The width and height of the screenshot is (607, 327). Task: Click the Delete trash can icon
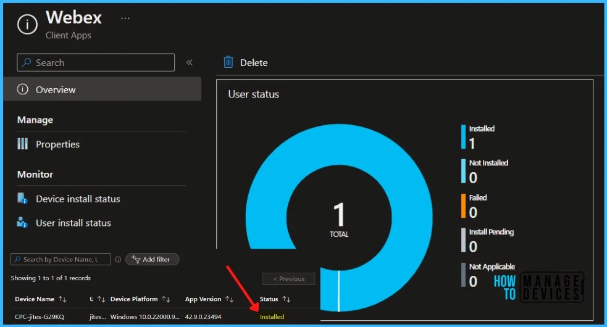(x=228, y=62)
